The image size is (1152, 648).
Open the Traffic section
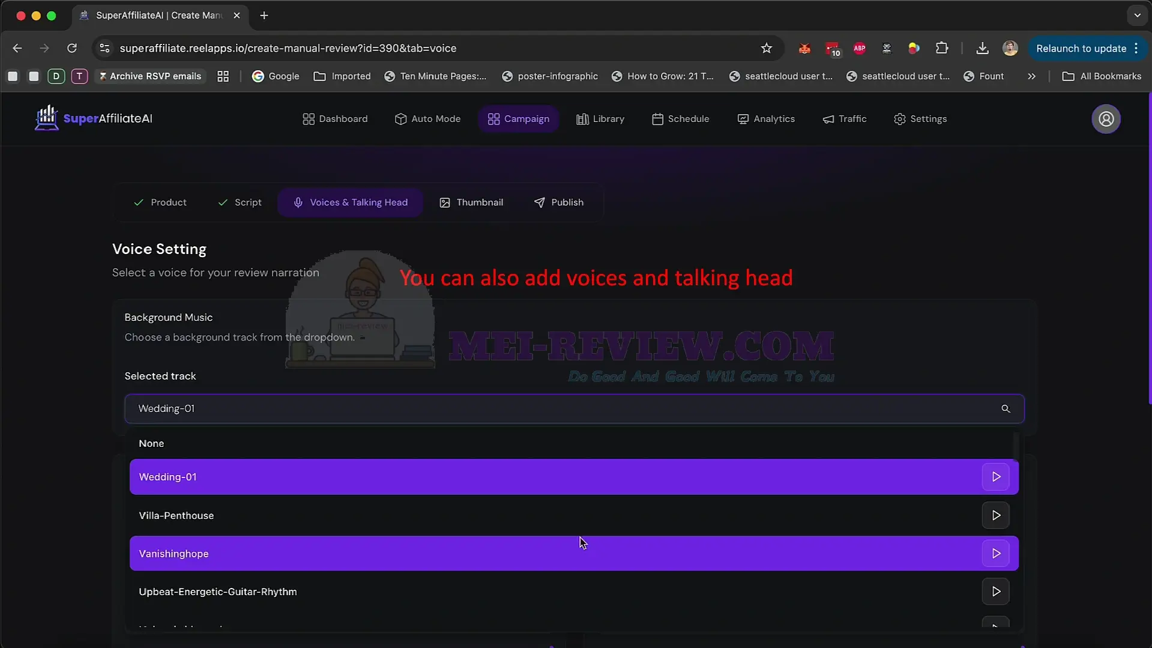pyautogui.click(x=845, y=119)
